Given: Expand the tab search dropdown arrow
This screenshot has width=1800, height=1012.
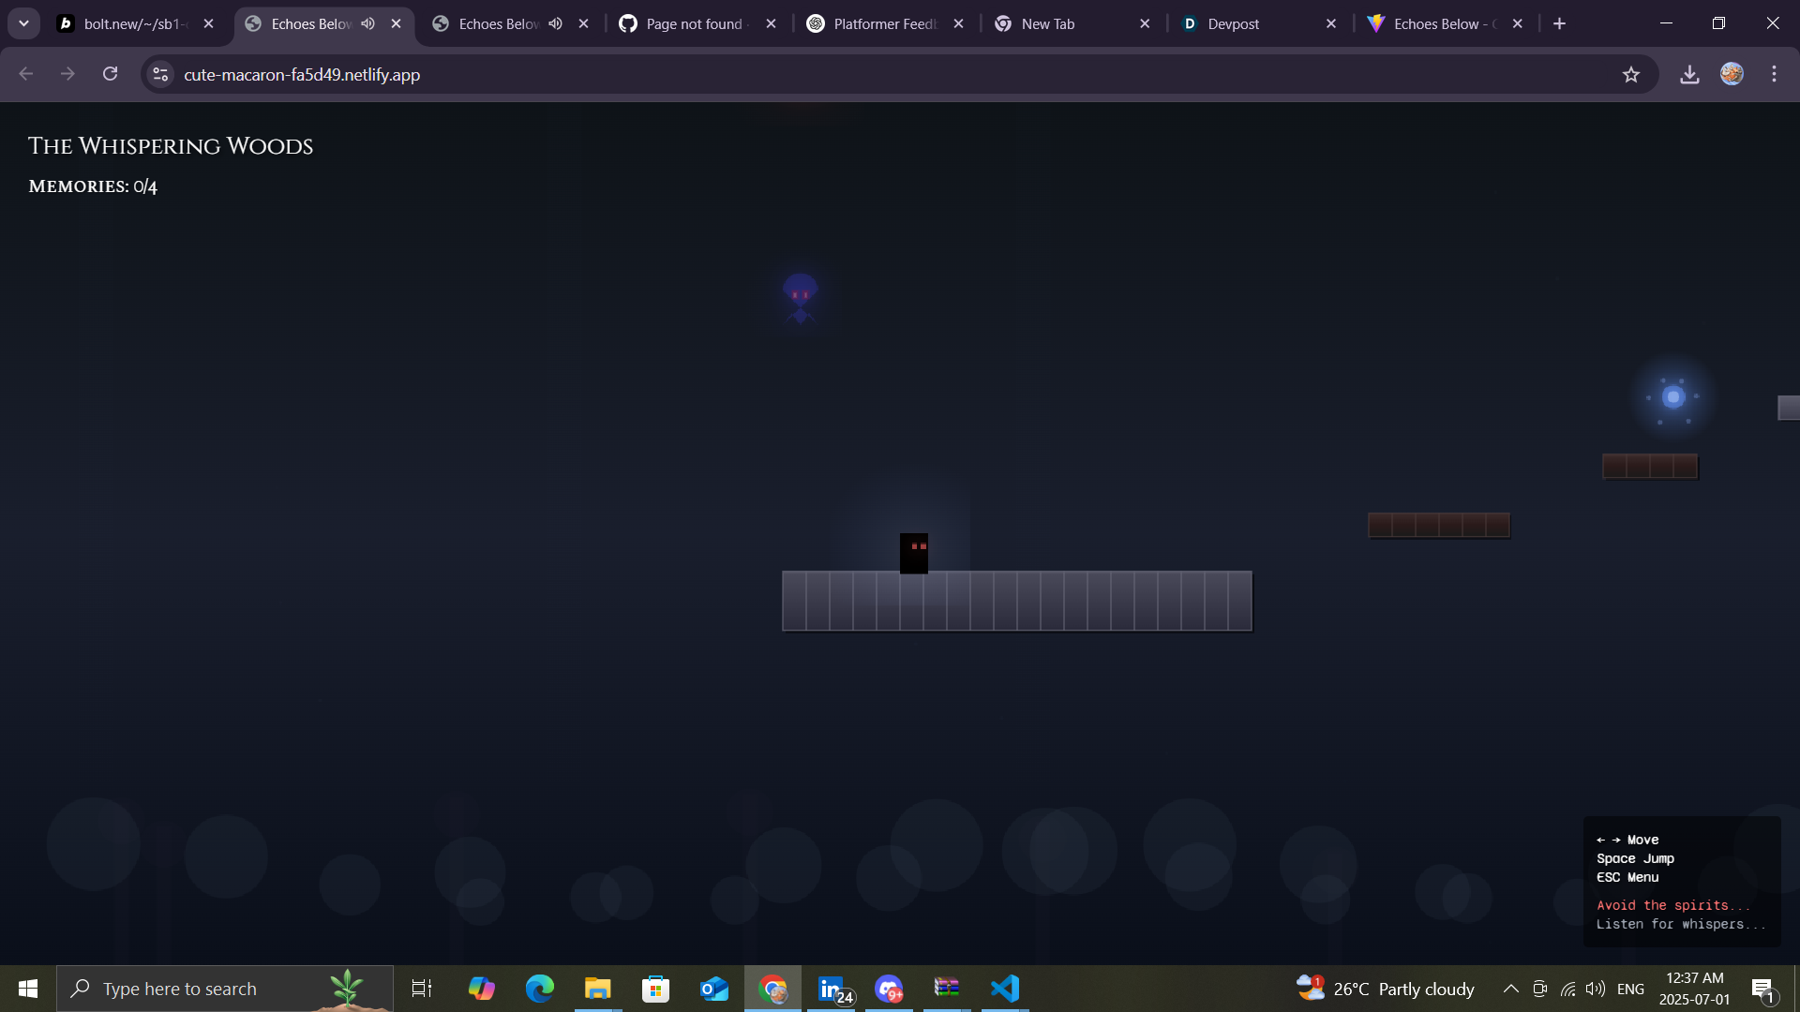Looking at the screenshot, I should click(23, 23).
